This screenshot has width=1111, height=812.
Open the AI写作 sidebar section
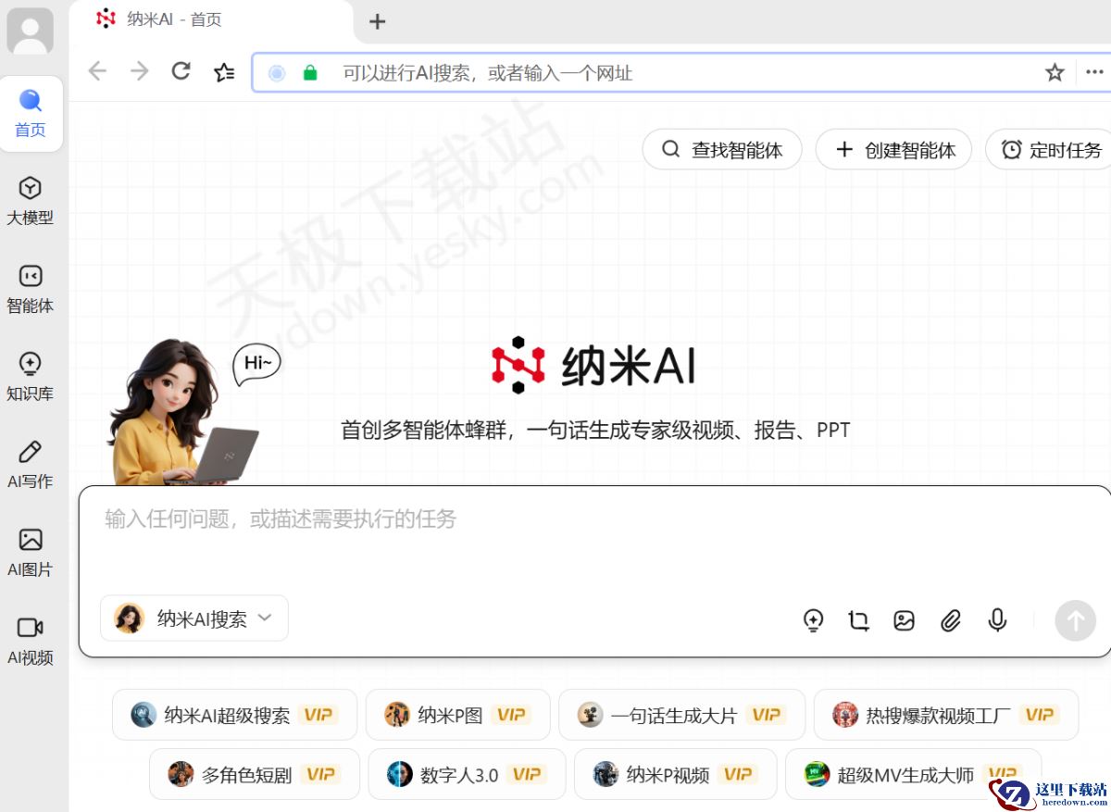(x=30, y=466)
